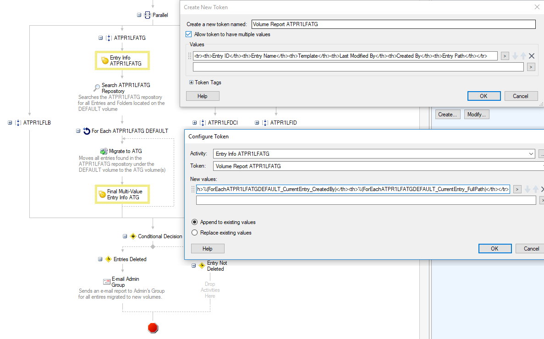
Task: Click the token name input field
Action: (x=393, y=24)
